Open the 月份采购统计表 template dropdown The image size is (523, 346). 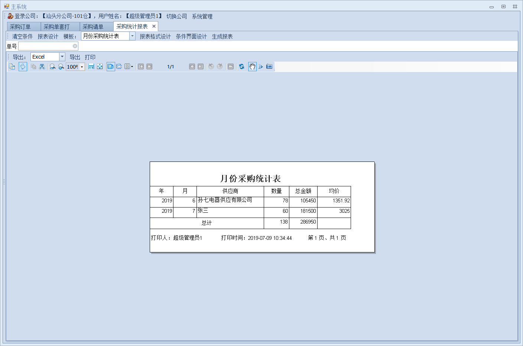coord(132,36)
